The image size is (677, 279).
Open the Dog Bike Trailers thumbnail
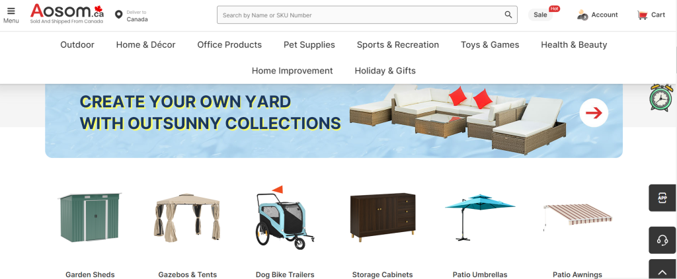coord(285,218)
